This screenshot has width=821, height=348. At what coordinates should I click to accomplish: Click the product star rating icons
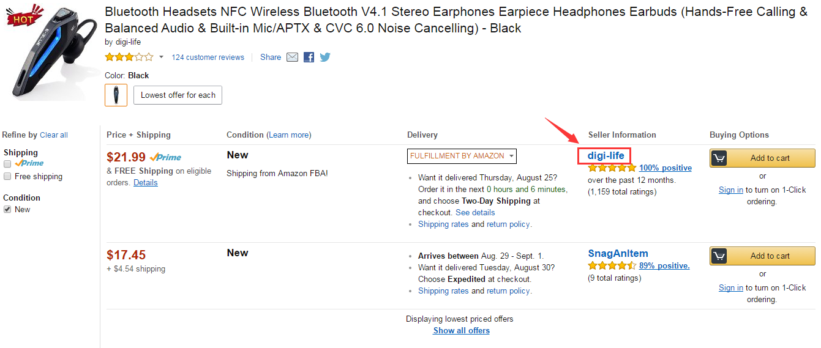[129, 57]
